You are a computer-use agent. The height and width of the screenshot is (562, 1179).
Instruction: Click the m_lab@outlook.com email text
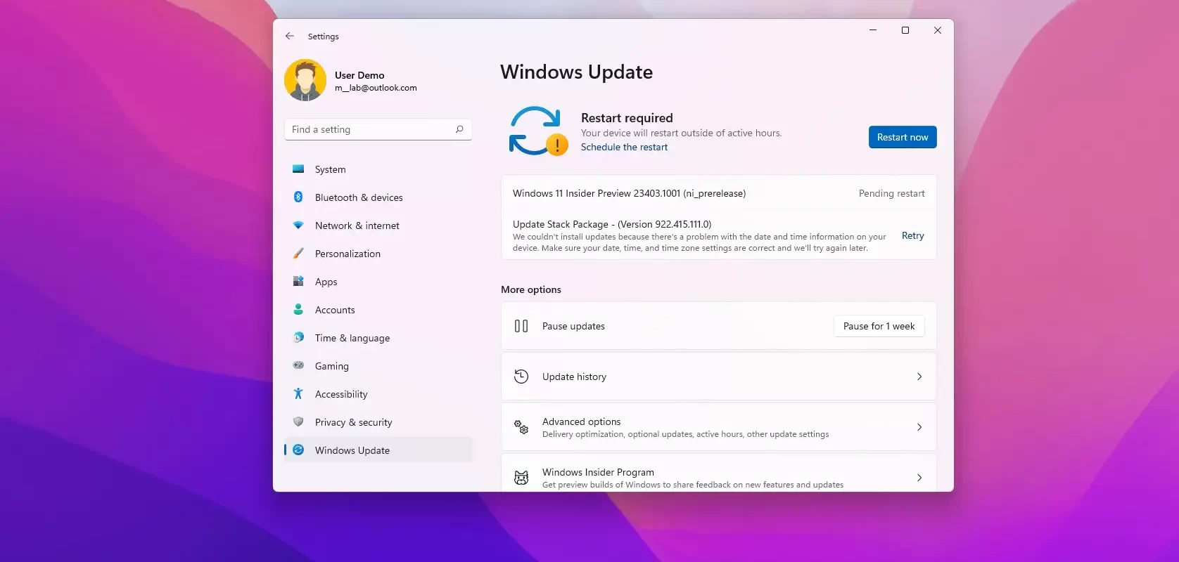[x=376, y=88]
